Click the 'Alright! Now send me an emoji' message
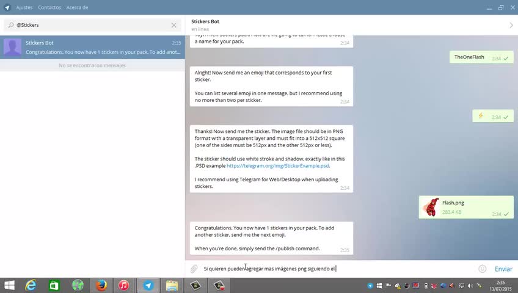 pyautogui.click(x=271, y=87)
